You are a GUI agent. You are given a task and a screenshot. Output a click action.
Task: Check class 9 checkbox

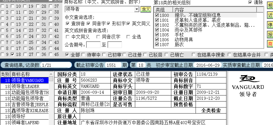click(x=2, y=54)
